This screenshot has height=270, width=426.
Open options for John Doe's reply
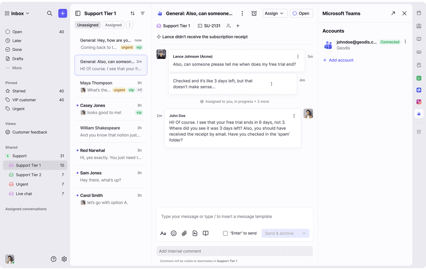tap(294, 116)
